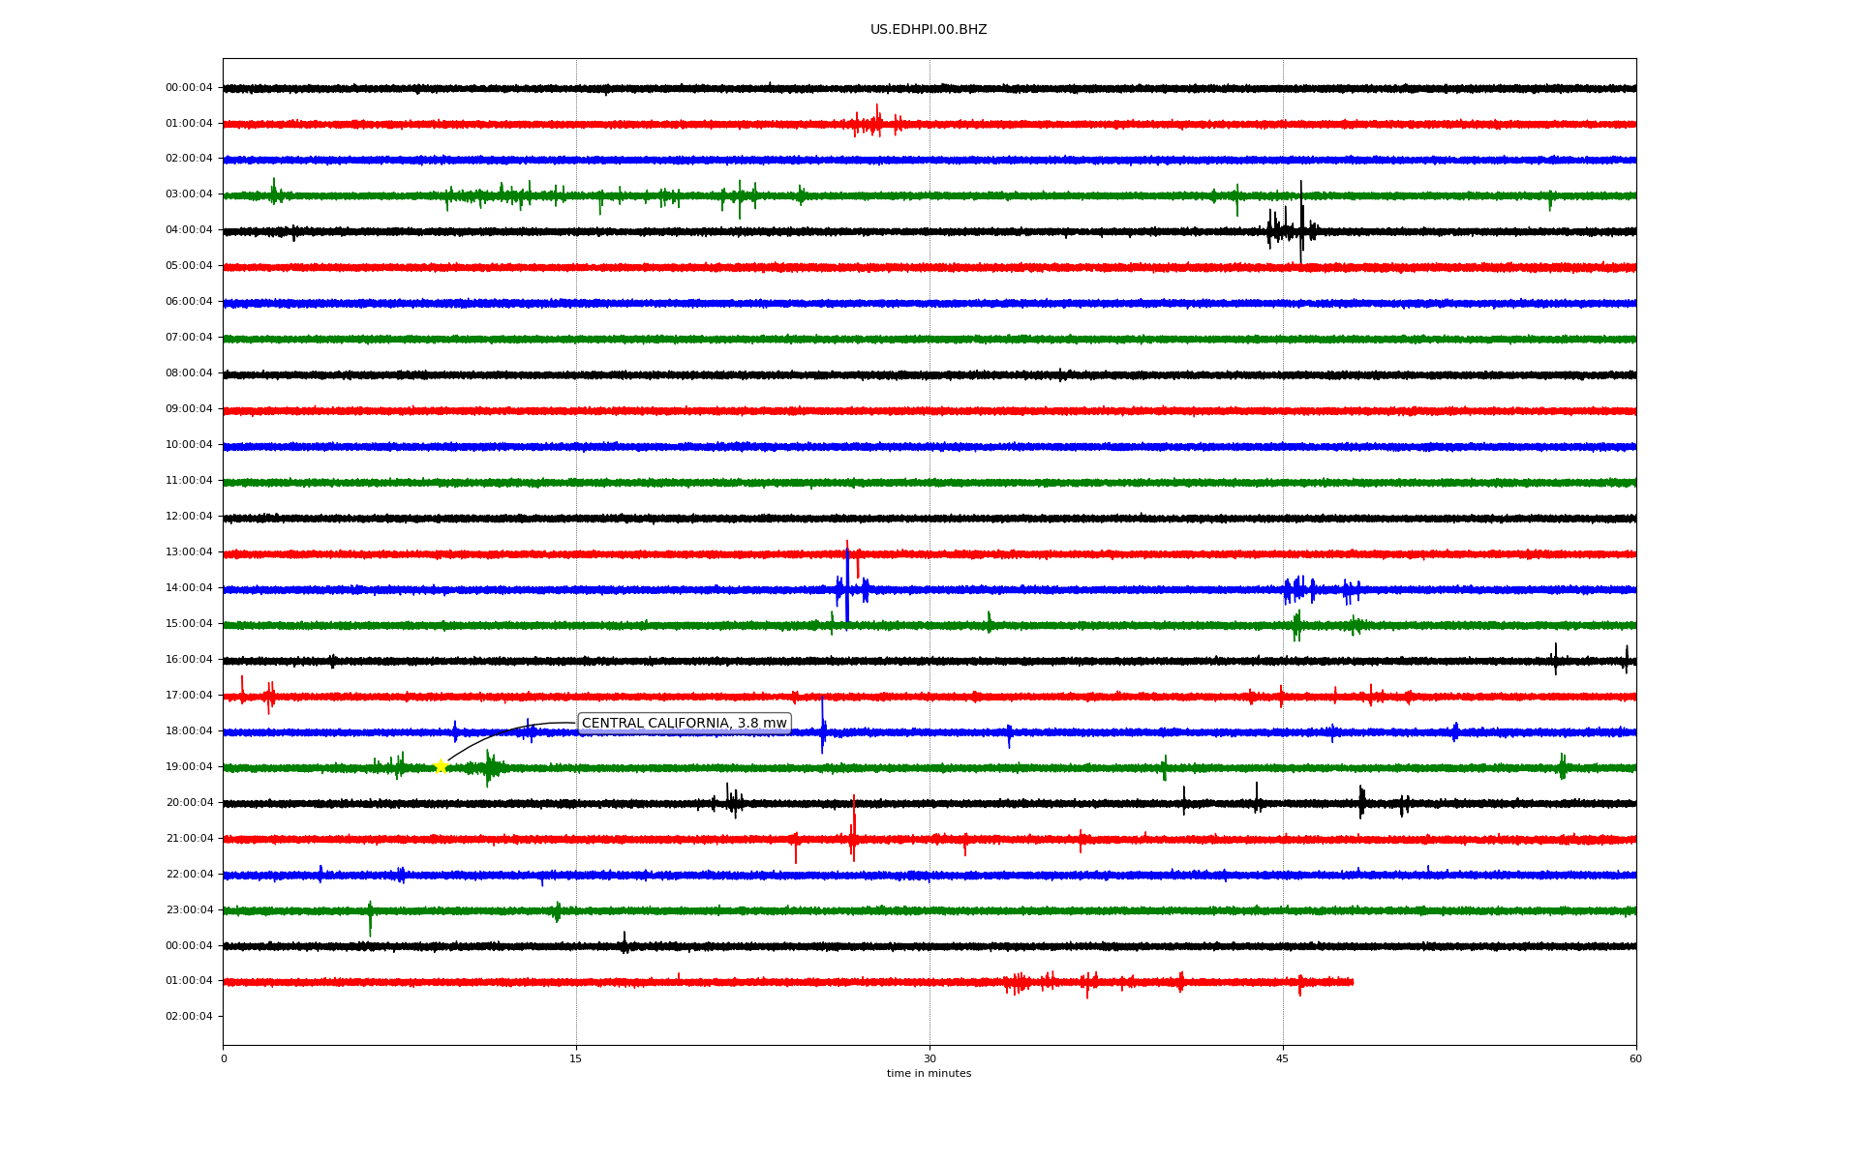
Task: Click the x-axis label time in minutes
Action: (x=929, y=1074)
